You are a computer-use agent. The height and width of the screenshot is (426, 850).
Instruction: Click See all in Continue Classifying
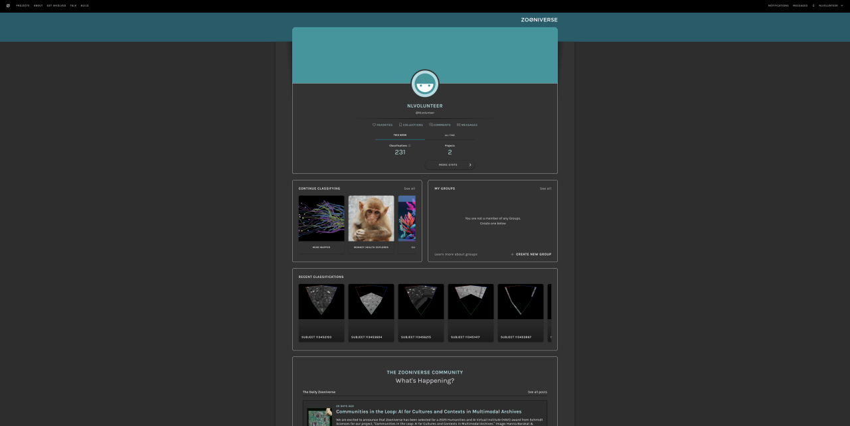[410, 188]
